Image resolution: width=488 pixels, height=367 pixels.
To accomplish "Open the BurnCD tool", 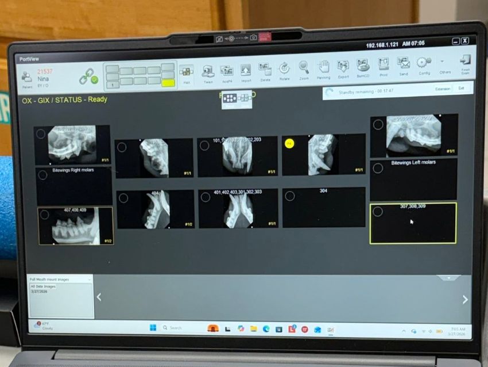I will pyautogui.click(x=363, y=68).
